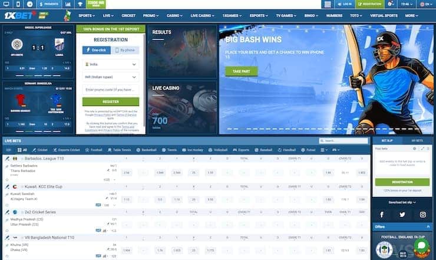This screenshot has height=260, width=436.
Task: Open country dropdown showing India
Action: tap(111, 64)
